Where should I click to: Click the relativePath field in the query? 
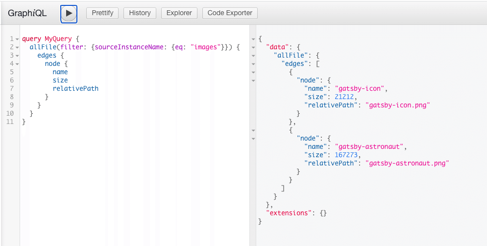75,88
